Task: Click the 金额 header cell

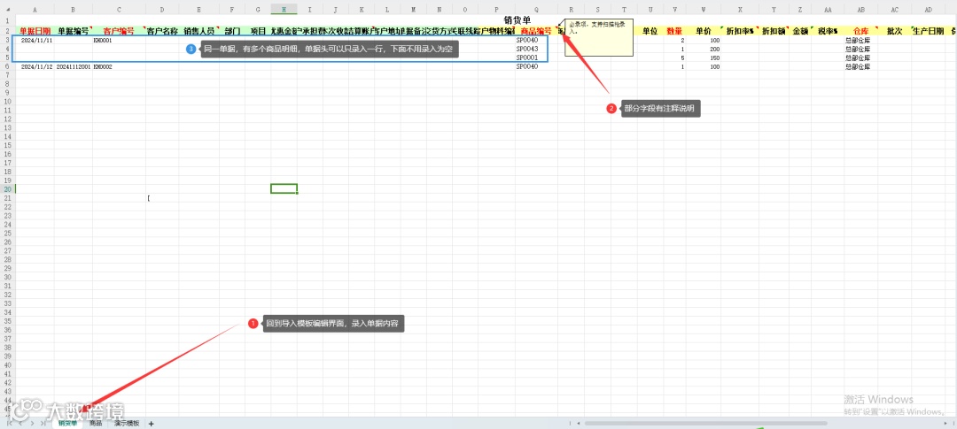Action: pyautogui.click(x=800, y=30)
